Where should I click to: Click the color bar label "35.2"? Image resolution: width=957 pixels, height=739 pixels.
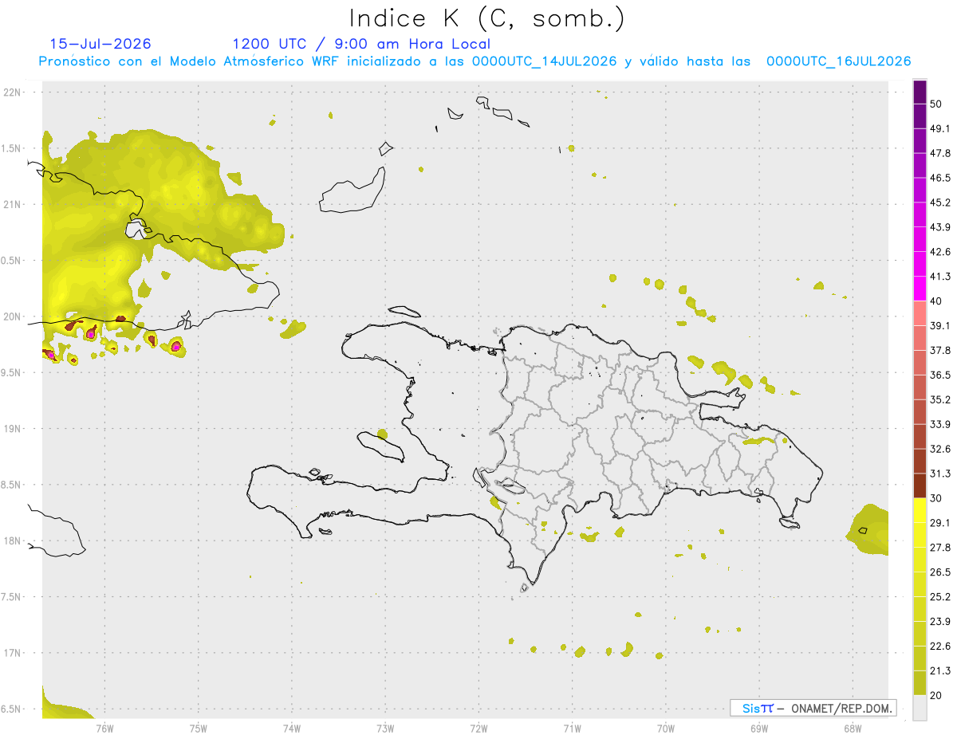941,399
